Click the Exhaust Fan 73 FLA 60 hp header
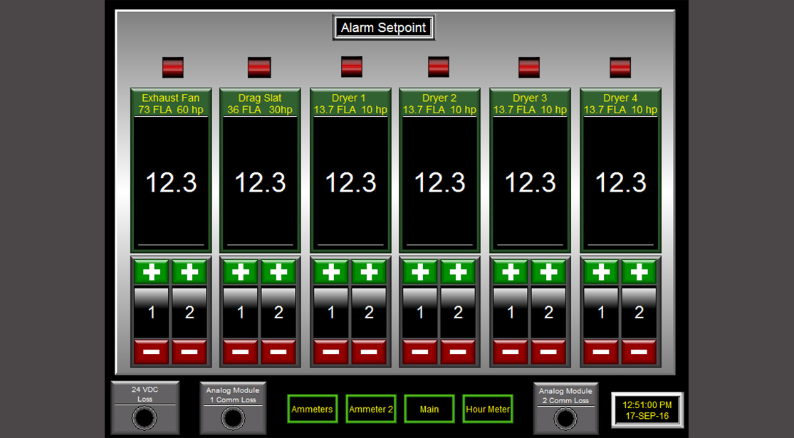The width and height of the screenshot is (794, 438). pyautogui.click(x=171, y=103)
